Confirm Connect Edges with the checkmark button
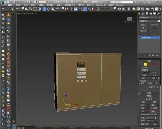Viewport: 162px width, 129px height. click(x=78, y=81)
